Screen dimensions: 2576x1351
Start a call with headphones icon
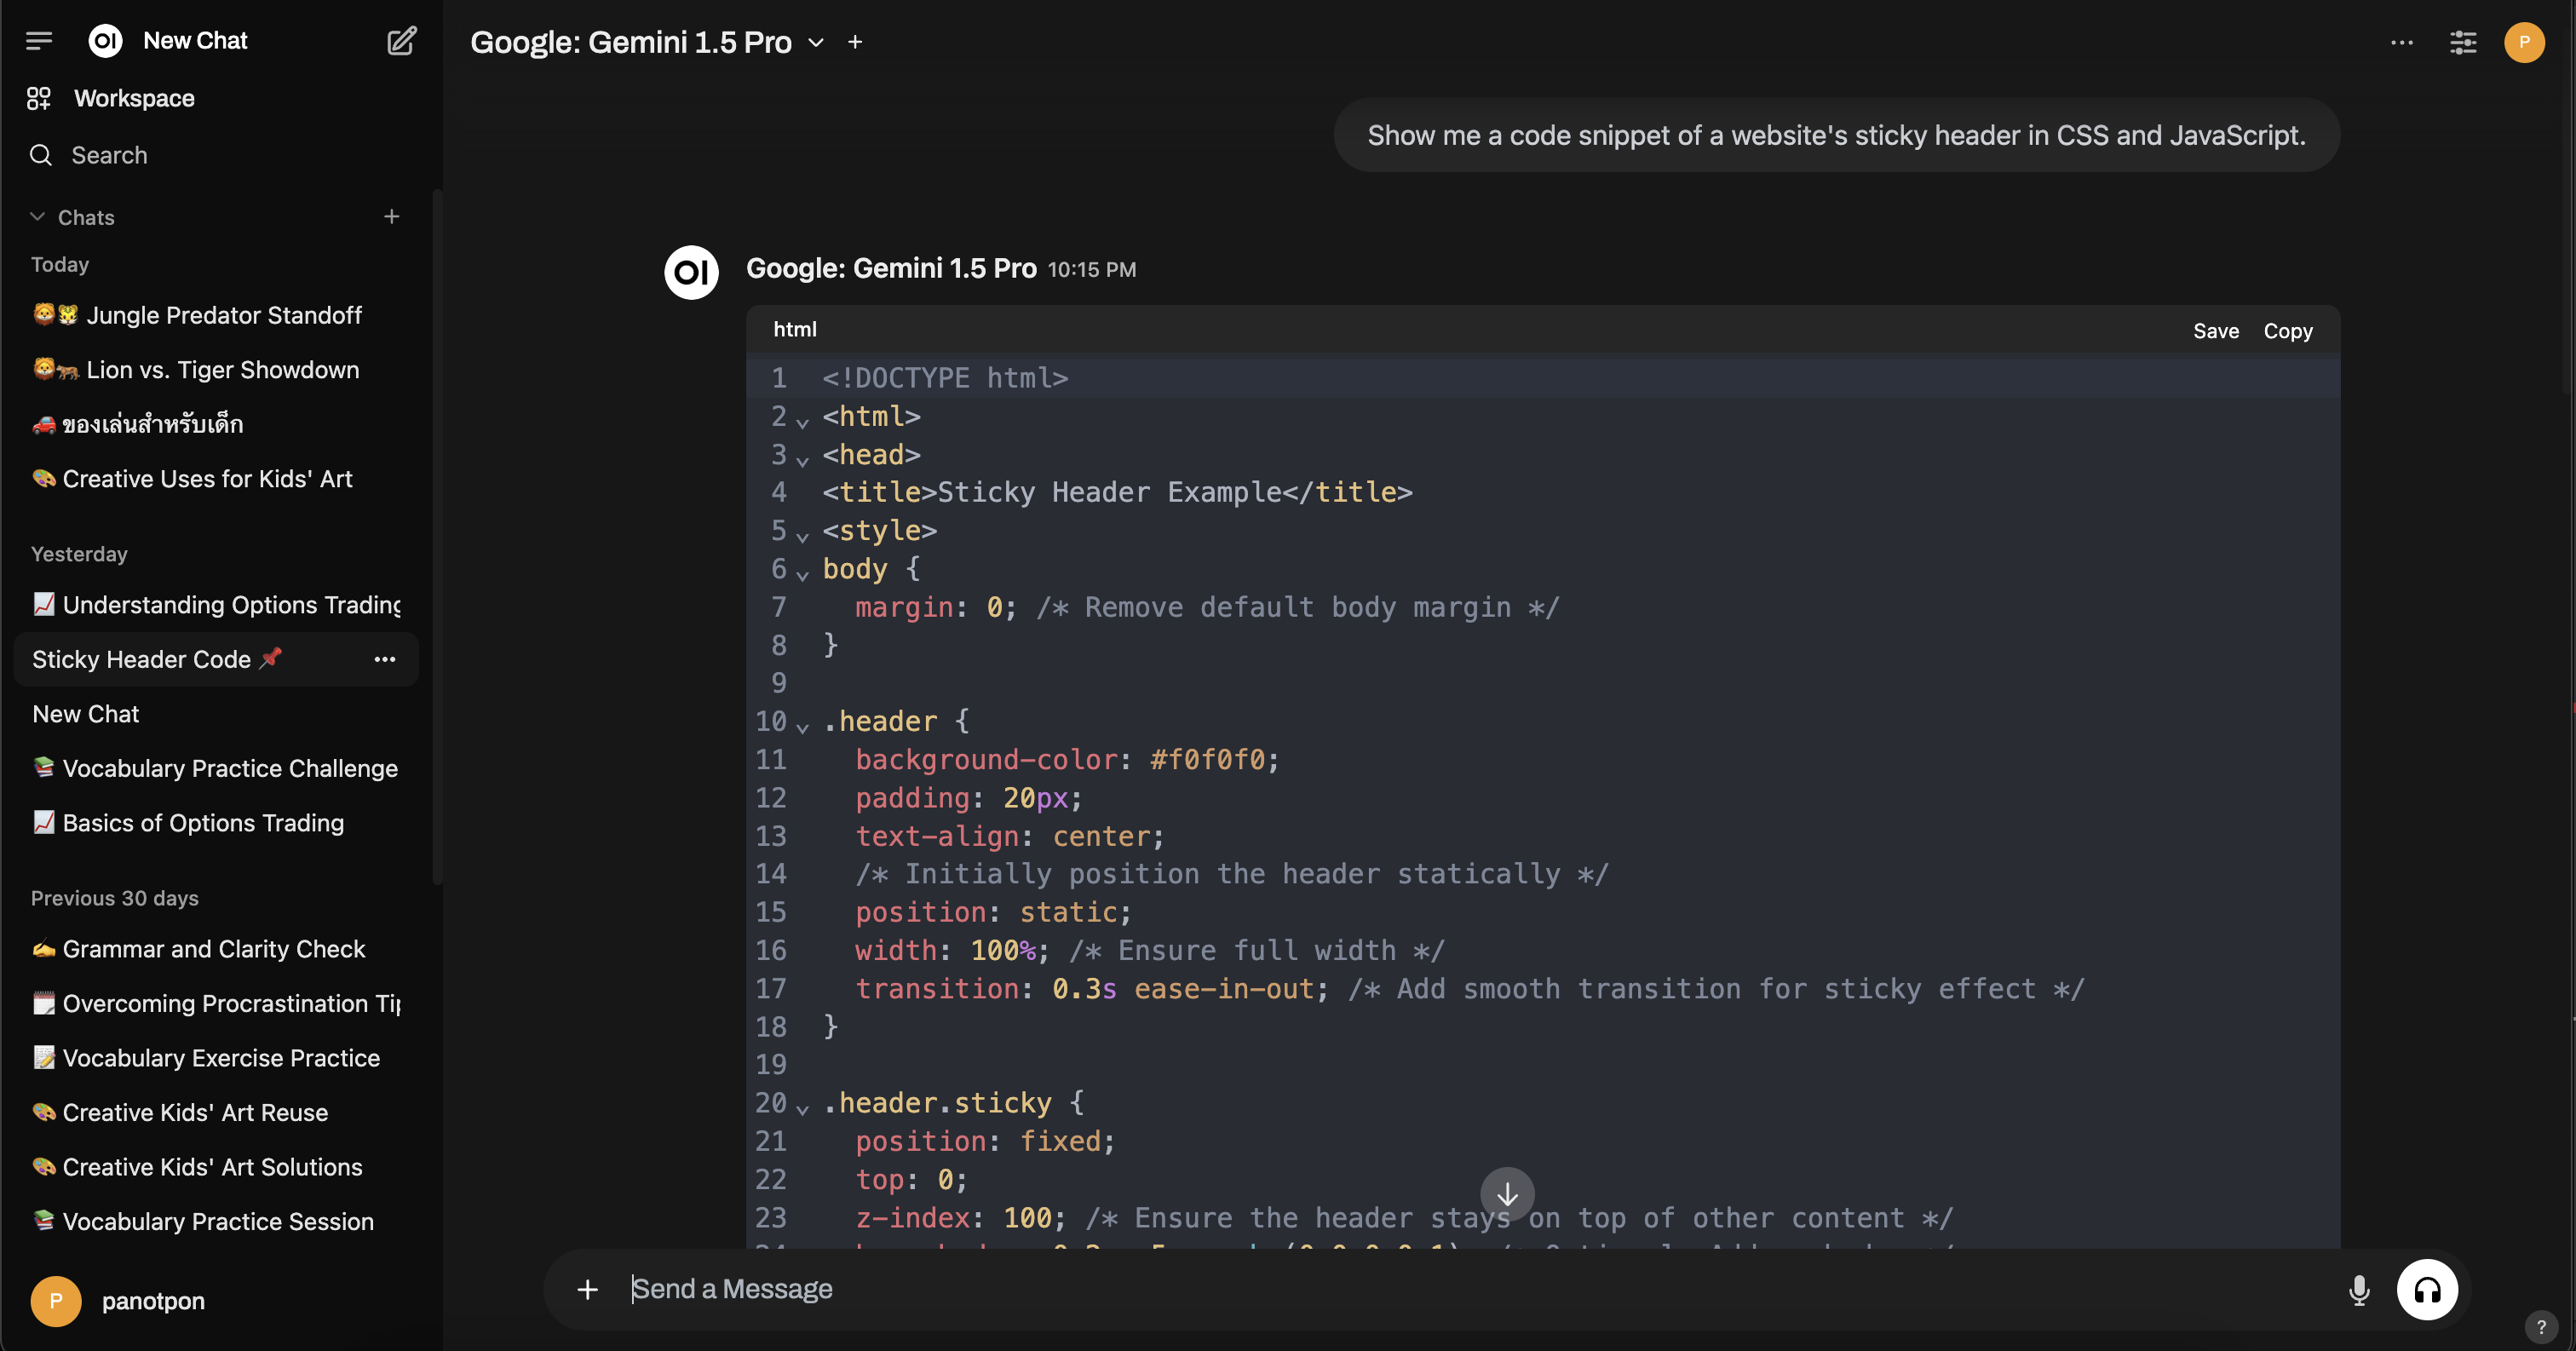click(2426, 1290)
